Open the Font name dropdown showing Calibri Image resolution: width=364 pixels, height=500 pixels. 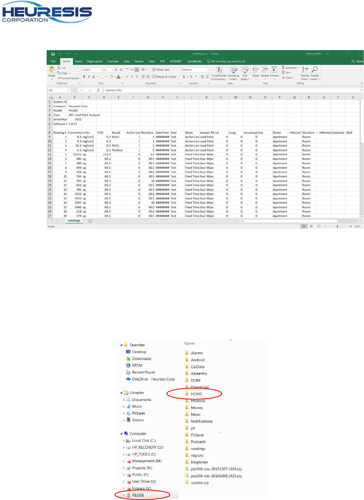(92, 70)
